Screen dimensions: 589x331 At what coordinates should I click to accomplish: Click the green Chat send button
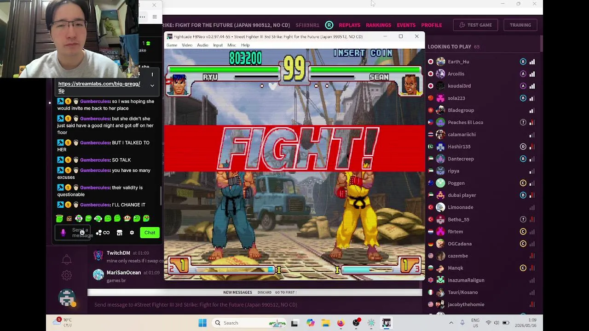point(150,233)
